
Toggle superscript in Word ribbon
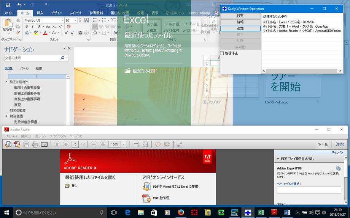click(60, 27)
